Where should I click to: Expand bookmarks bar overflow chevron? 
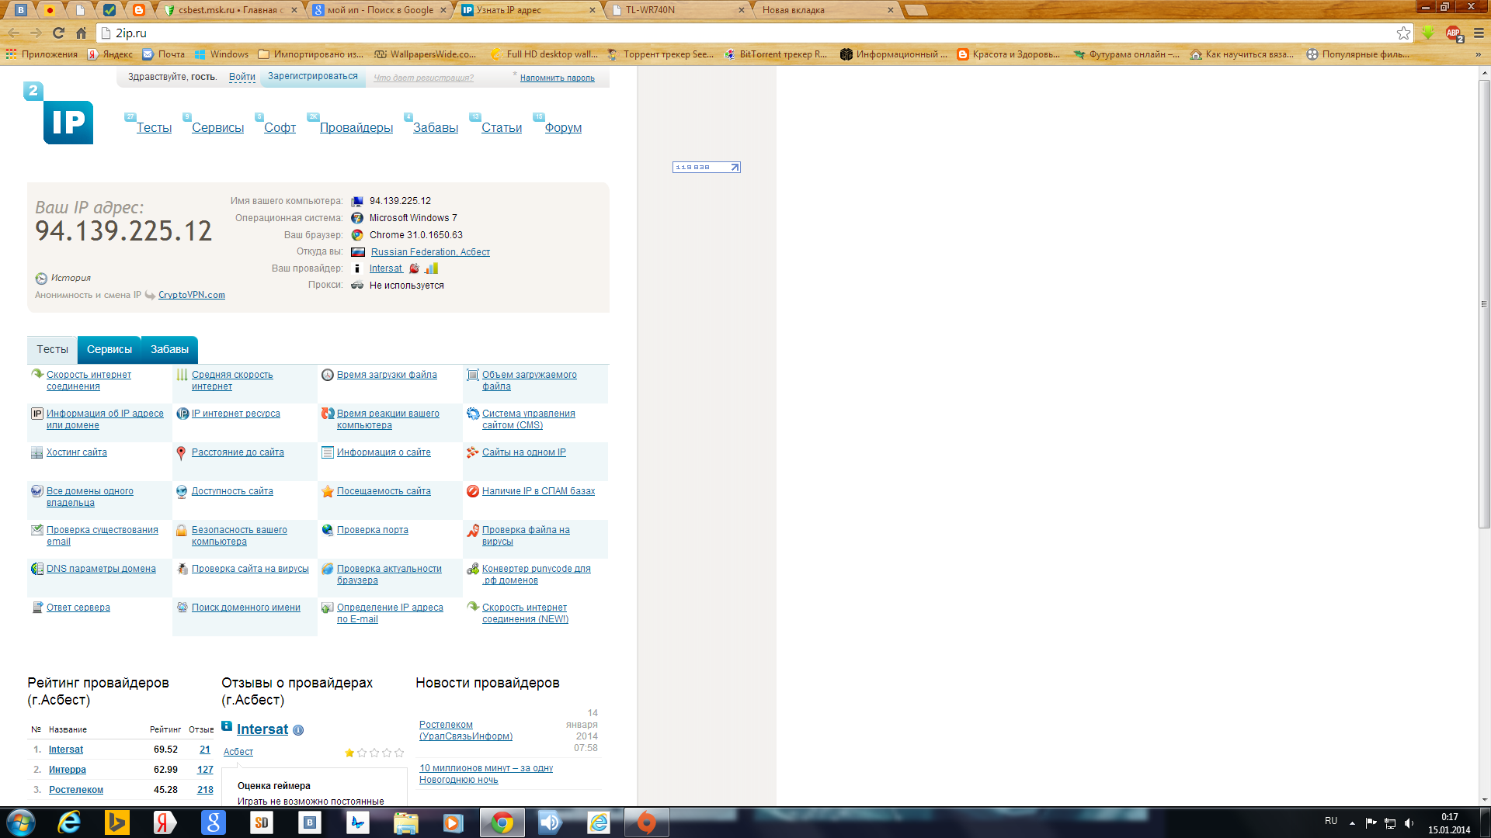[1478, 54]
